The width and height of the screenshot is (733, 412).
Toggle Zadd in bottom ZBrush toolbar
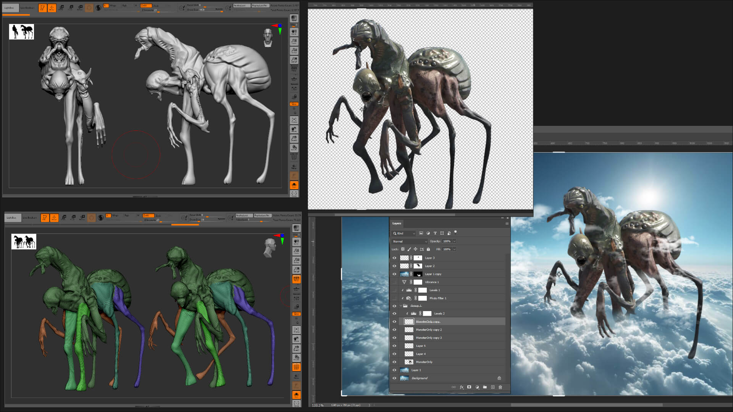pyautogui.click(x=148, y=216)
